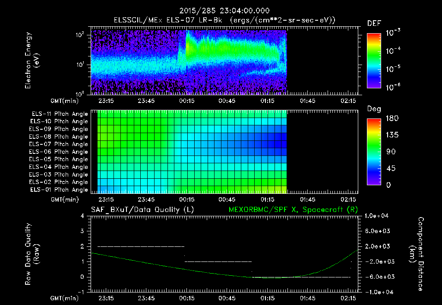Click 02:15 tick label under spectrogram

click(348, 101)
